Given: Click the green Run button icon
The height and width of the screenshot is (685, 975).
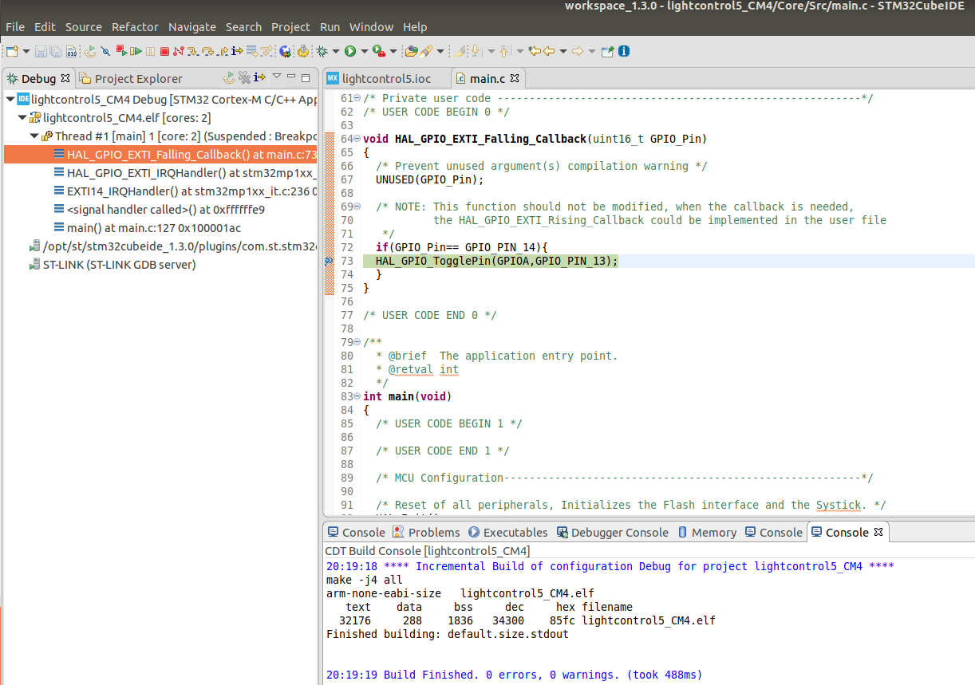Looking at the screenshot, I should pos(350,51).
